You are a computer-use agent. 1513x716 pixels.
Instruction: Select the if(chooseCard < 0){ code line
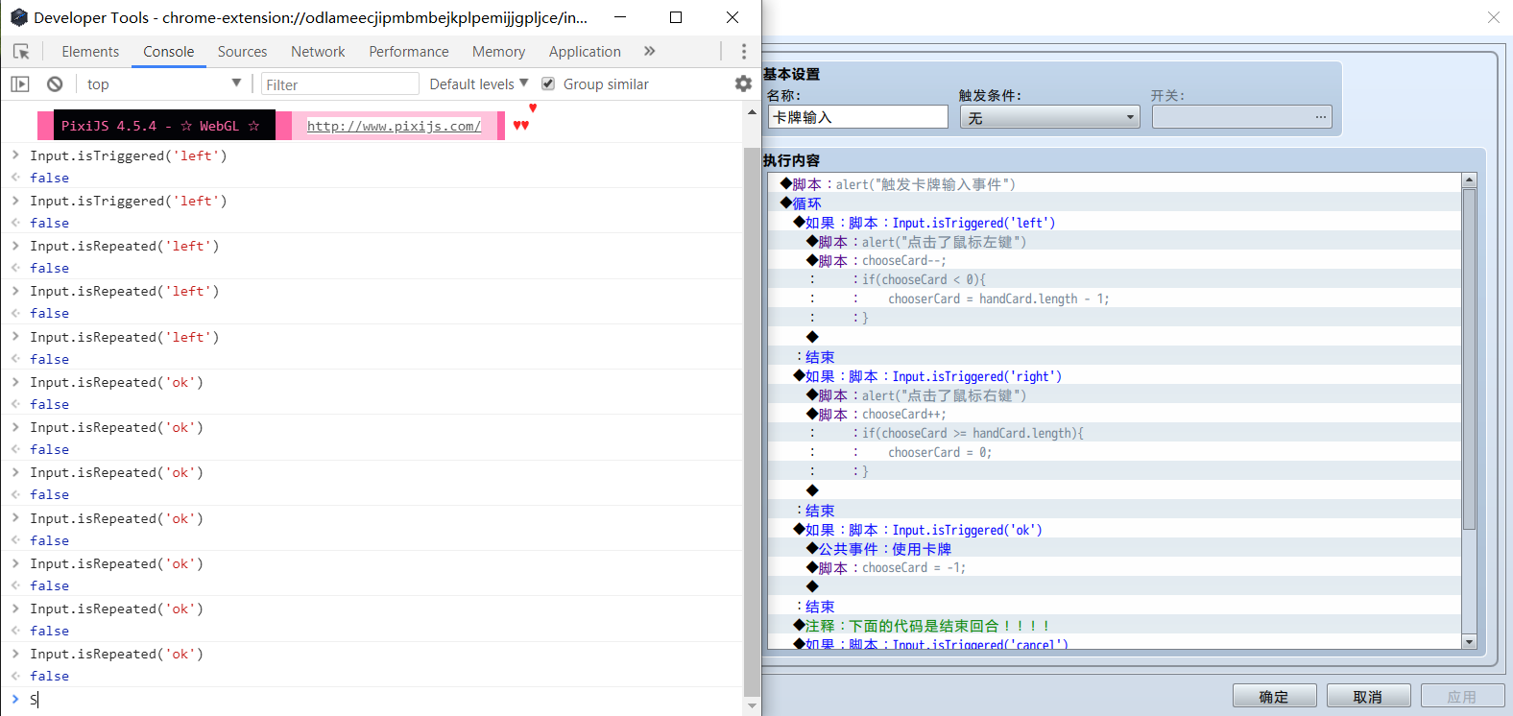click(1115, 280)
